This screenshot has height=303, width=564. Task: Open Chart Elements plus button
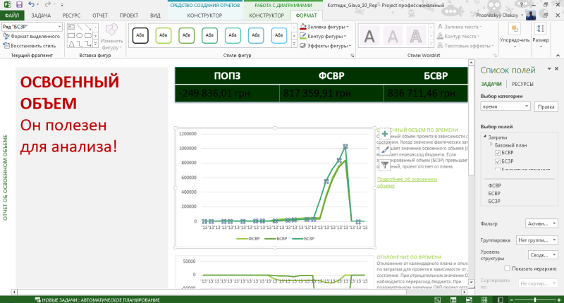click(x=384, y=134)
